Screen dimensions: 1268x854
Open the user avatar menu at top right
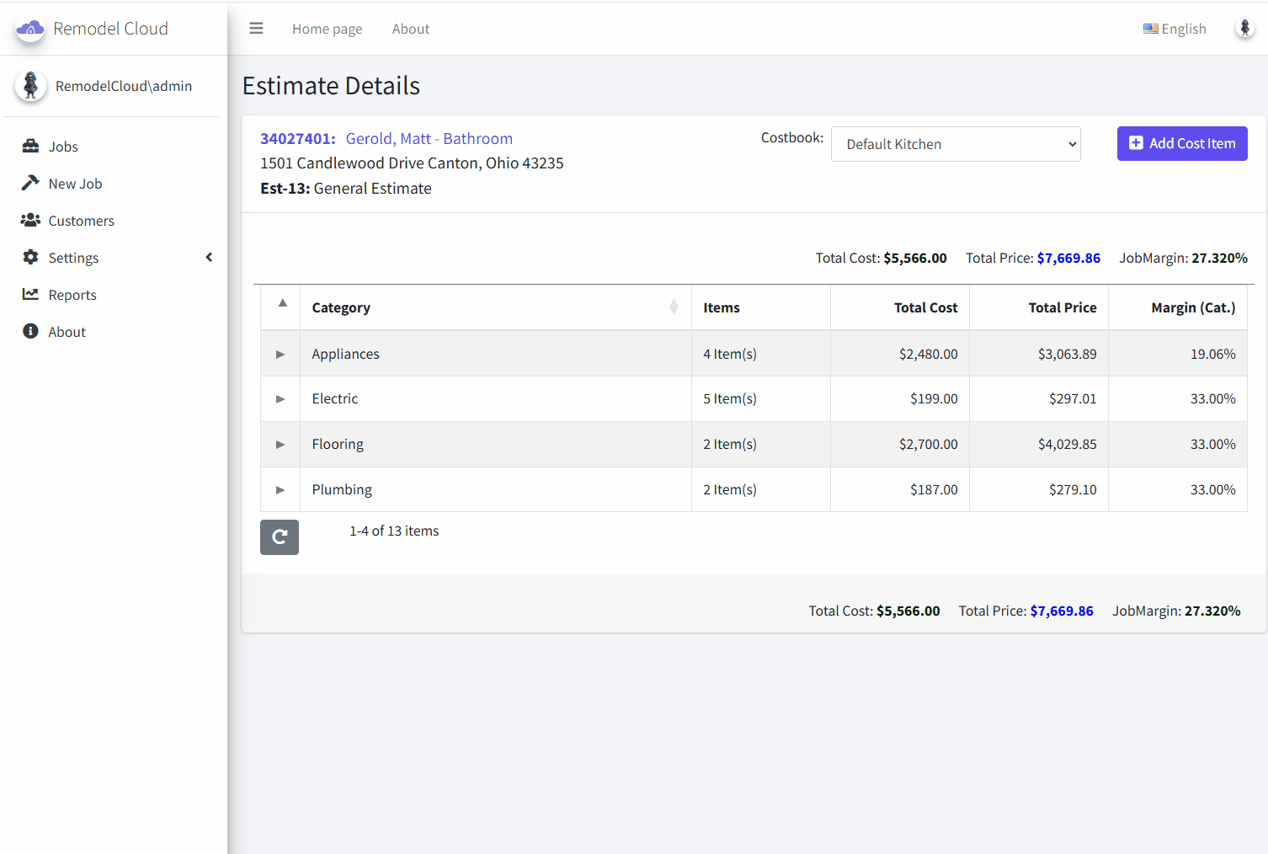(1244, 29)
